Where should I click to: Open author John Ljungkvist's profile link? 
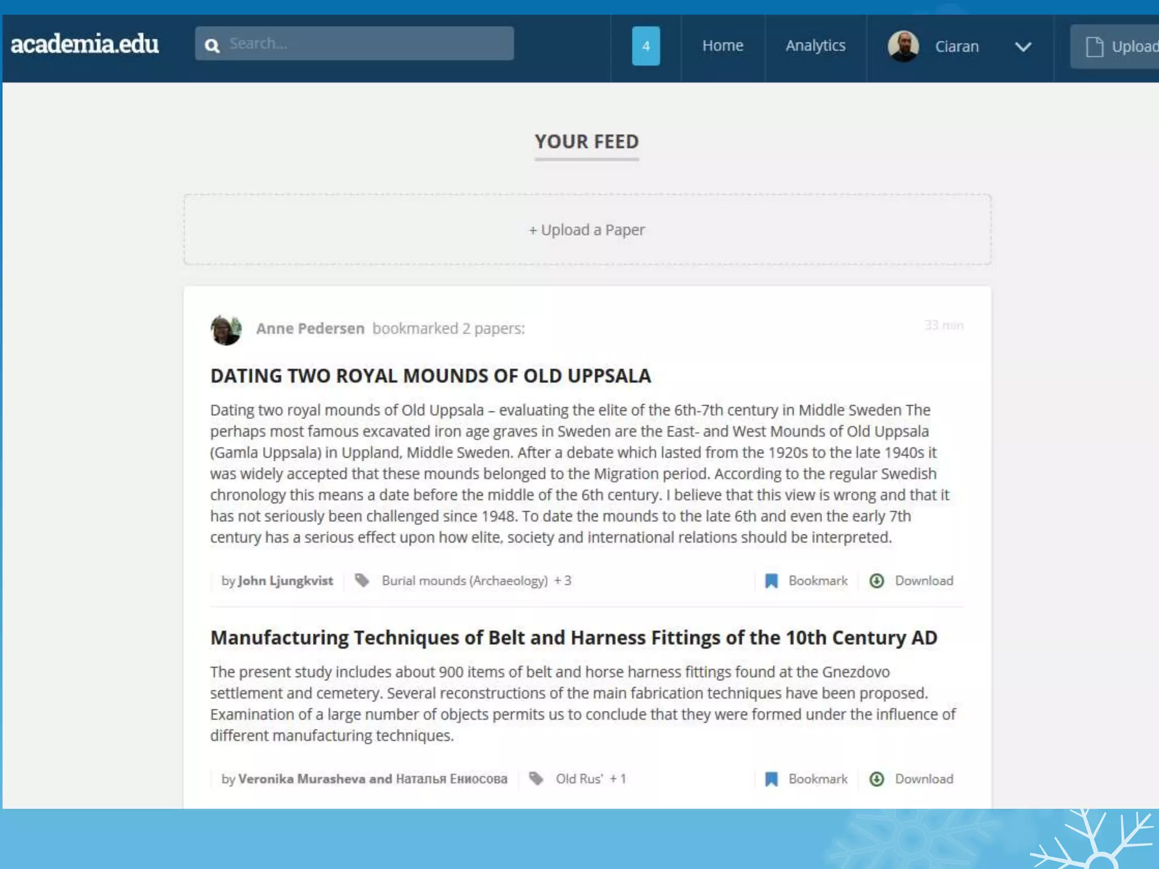click(x=285, y=581)
